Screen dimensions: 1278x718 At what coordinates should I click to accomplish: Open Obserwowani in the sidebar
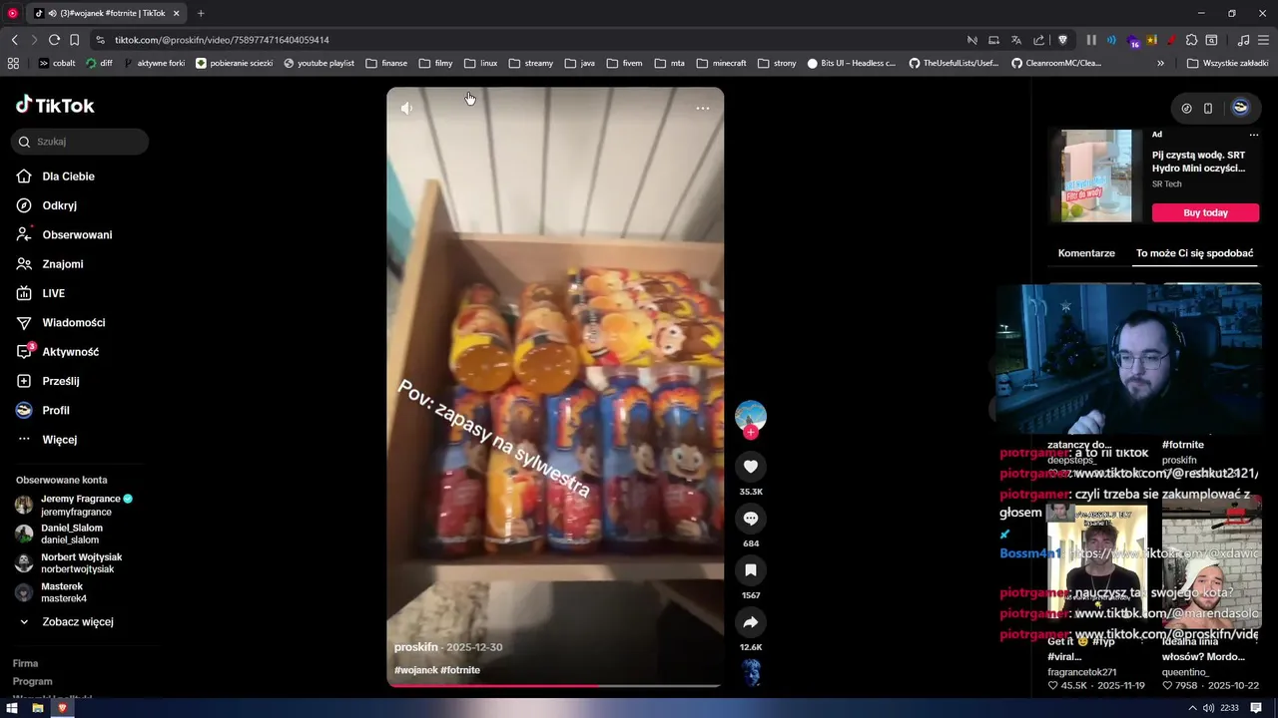point(76,235)
